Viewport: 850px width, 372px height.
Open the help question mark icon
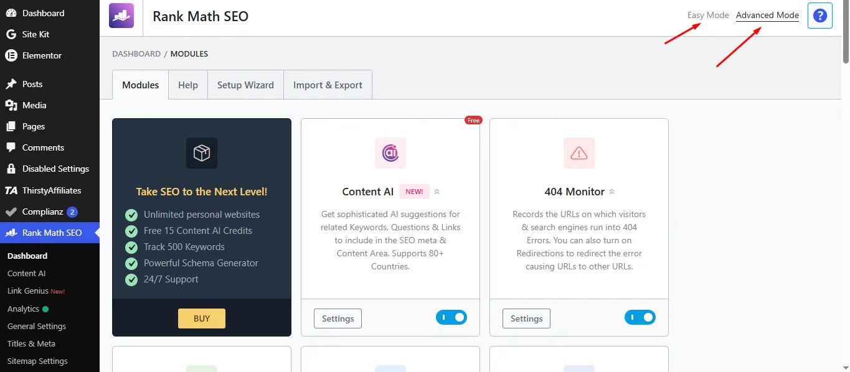[x=820, y=16]
